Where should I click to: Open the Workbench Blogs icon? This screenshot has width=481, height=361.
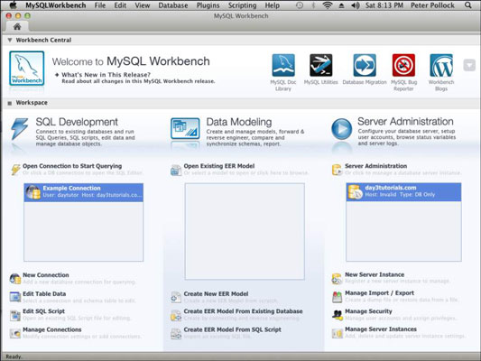point(441,65)
